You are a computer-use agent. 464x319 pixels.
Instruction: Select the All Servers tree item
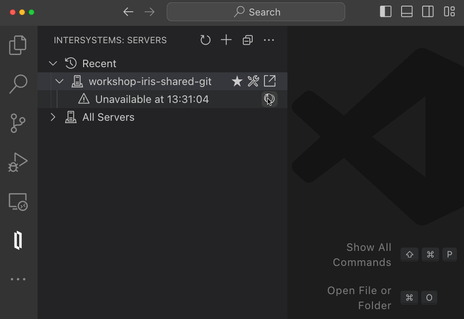tap(162, 117)
